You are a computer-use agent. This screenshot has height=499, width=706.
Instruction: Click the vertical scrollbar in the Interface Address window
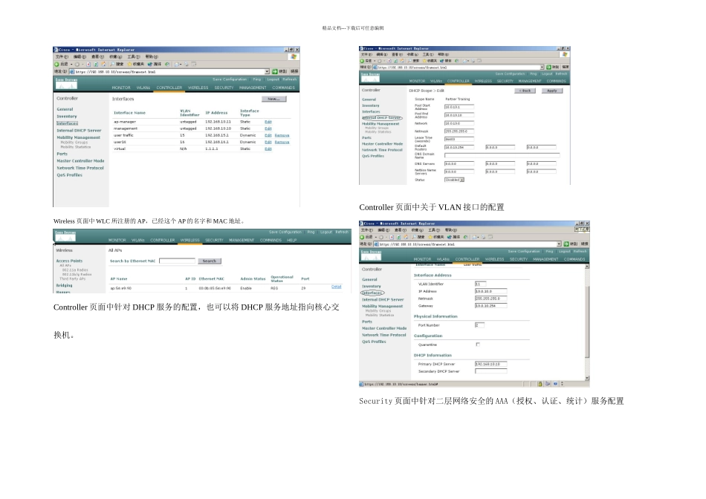pyautogui.click(x=586, y=322)
